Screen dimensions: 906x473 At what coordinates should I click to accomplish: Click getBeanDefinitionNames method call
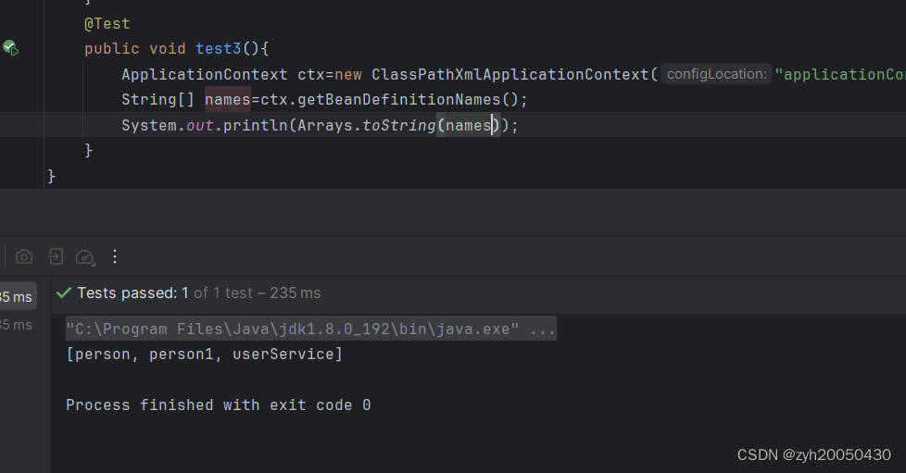click(x=398, y=100)
